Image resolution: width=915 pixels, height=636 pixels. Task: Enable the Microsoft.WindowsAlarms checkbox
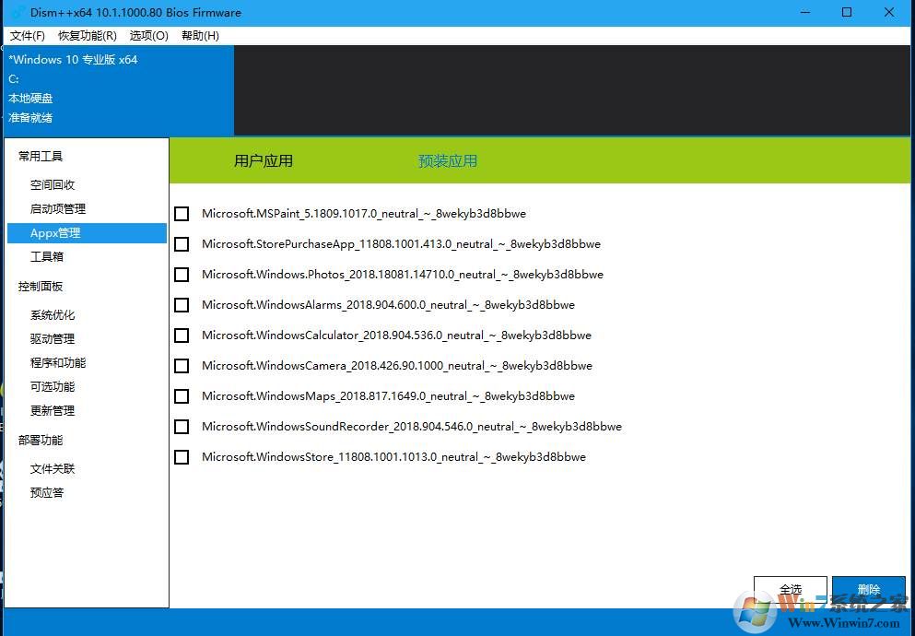(x=182, y=304)
